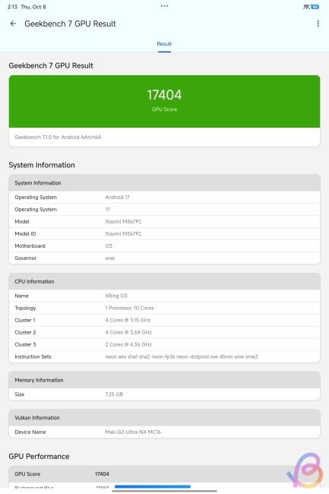Tap Device Name 'Mali-G2-Ultra-NX MC16'

point(133,432)
